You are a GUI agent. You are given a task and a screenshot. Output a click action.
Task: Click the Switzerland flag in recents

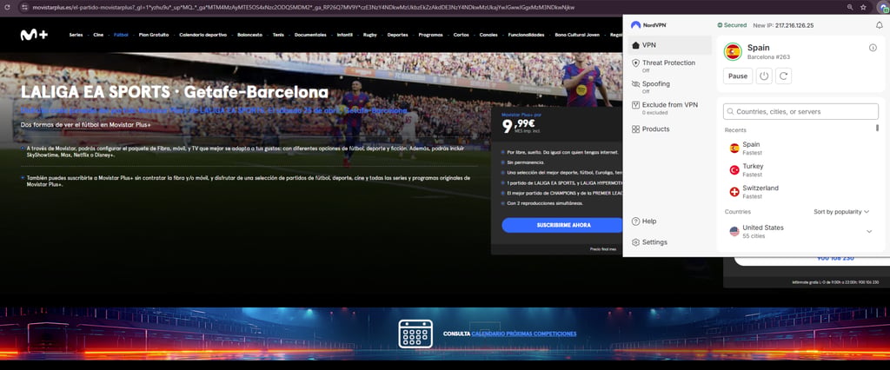pyautogui.click(x=734, y=192)
